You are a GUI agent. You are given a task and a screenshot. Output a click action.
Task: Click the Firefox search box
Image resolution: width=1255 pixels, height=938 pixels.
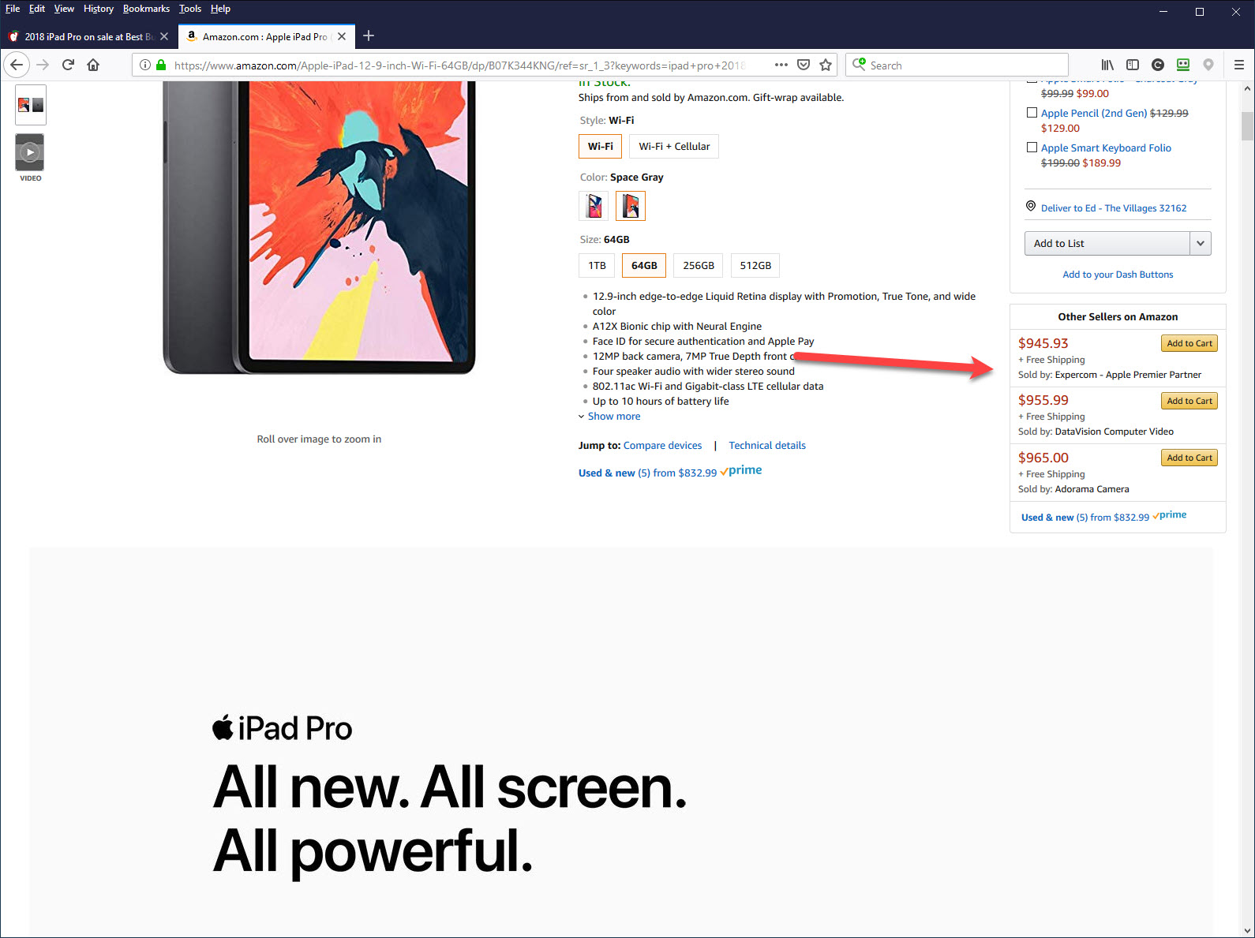tap(957, 65)
